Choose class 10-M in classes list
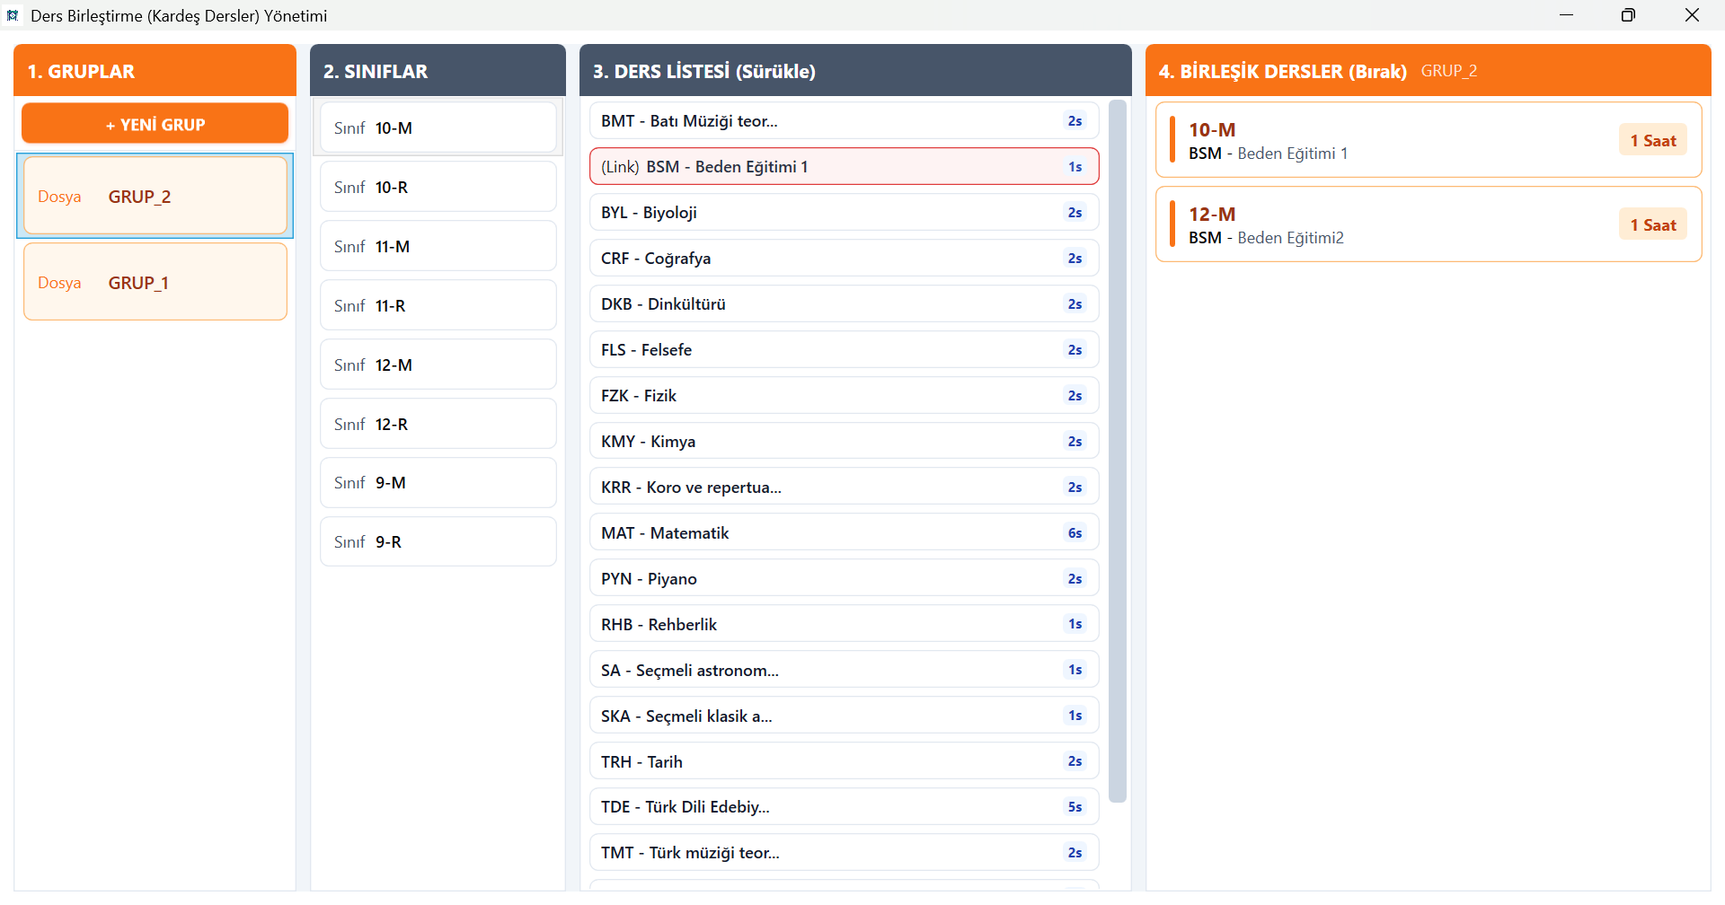Screen dimensions: 1725x905 click(x=438, y=127)
